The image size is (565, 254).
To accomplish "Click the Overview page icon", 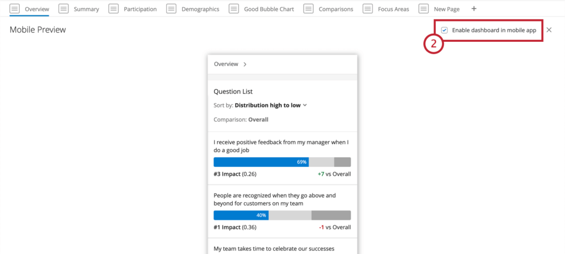I will click(x=14, y=9).
